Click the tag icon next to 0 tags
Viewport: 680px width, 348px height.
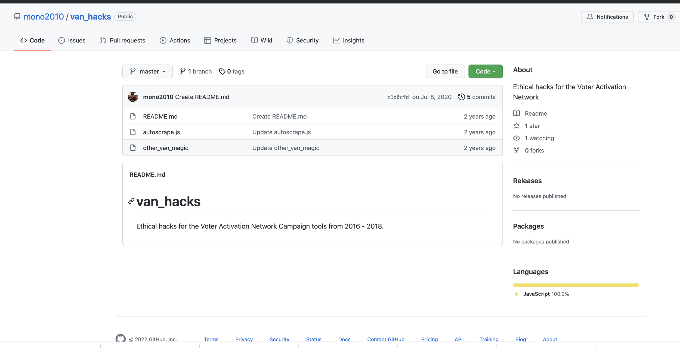[222, 71]
